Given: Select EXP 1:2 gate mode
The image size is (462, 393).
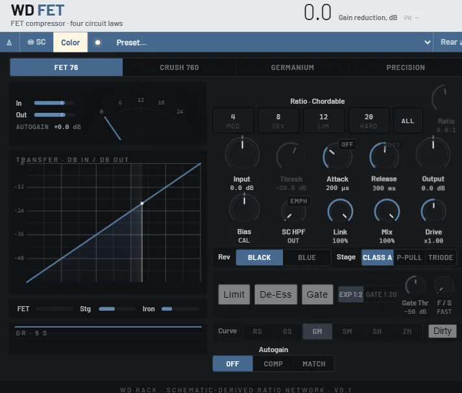Looking at the screenshot, I should point(350,294).
